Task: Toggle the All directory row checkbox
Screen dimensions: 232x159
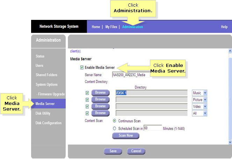Action: 87,113
